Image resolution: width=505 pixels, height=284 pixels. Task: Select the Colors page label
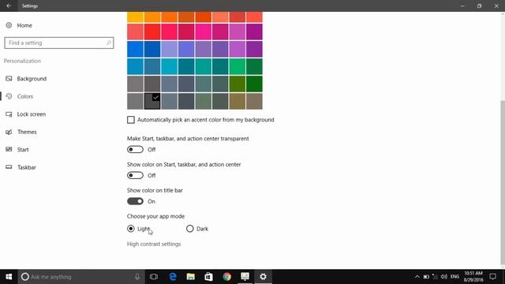25,96
